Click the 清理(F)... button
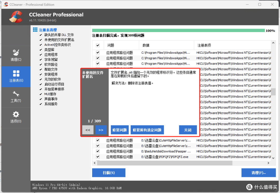Viewport: 280px width, 193px height. point(258,173)
